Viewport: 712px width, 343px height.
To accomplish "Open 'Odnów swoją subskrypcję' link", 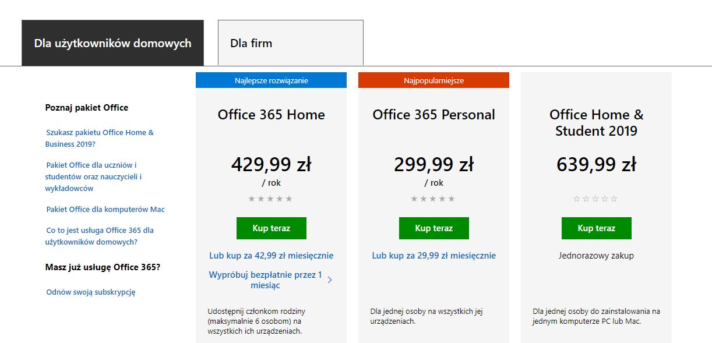I will click(90, 292).
